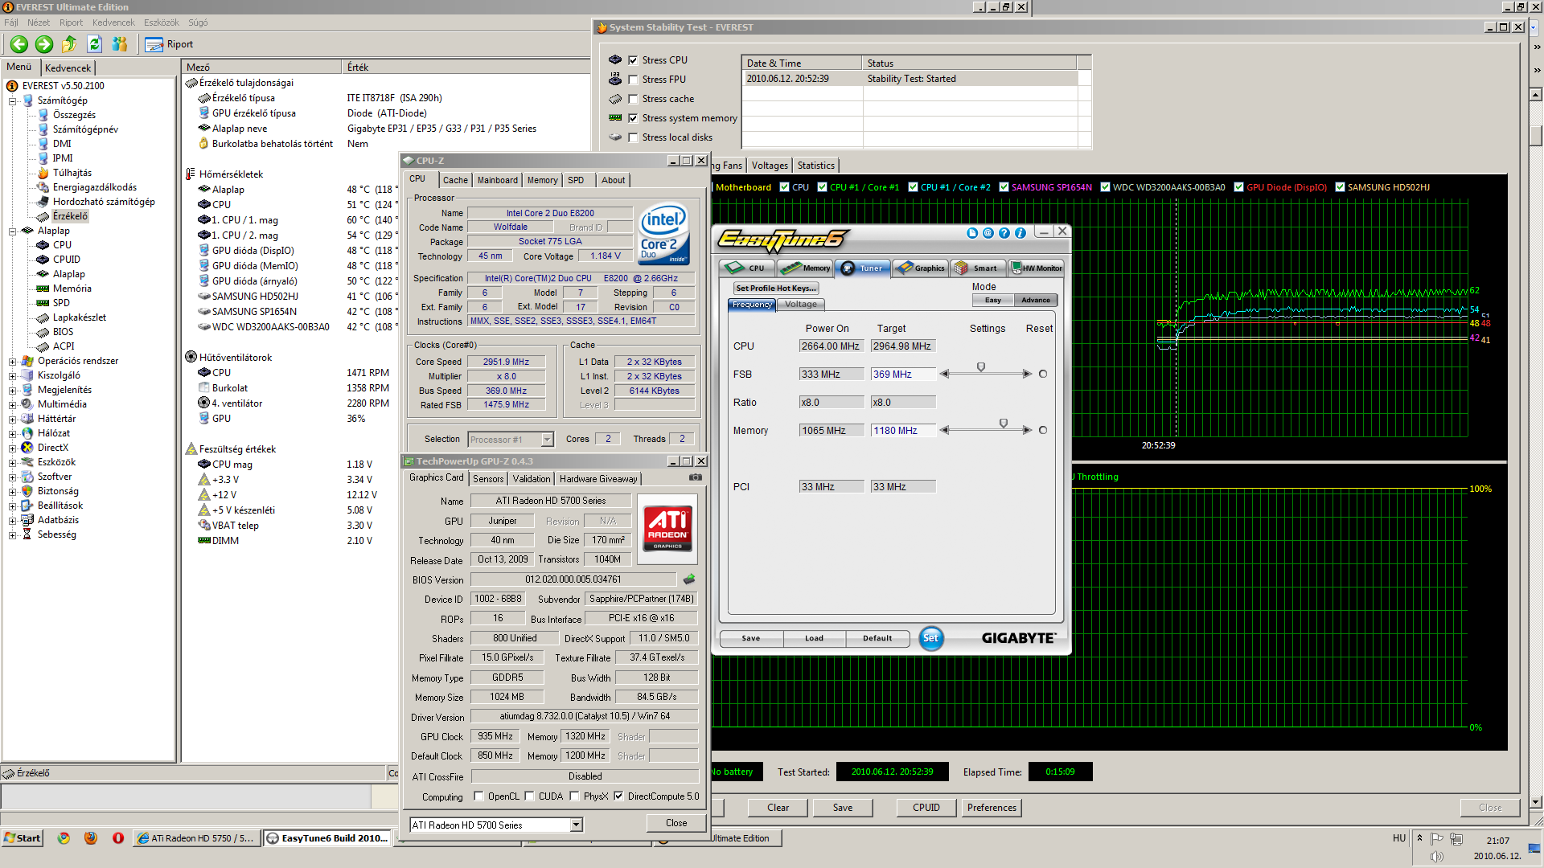This screenshot has height=868, width=1544.
Task: Click the Memory target field 1180 MHz
Action: point(903,431)
